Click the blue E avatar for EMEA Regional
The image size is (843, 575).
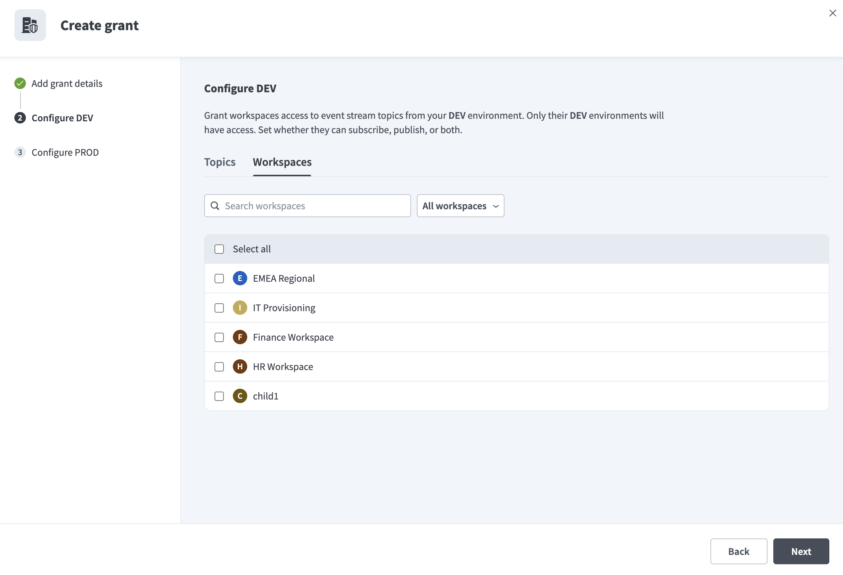click(240, 279)
